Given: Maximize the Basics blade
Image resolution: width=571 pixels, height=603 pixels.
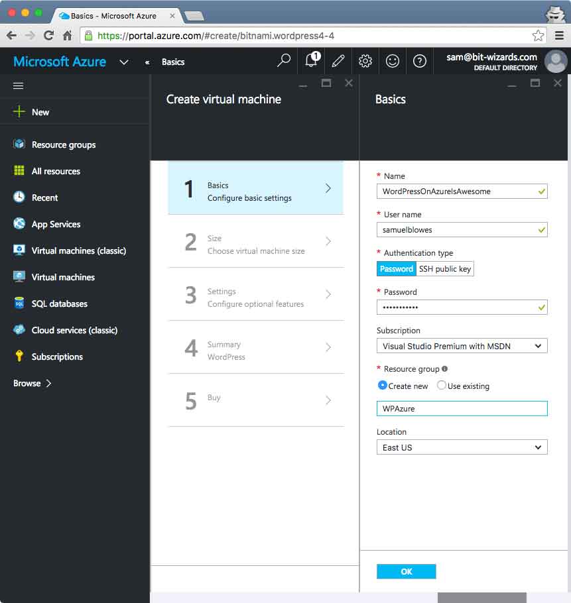Looking at the screenshot, I should [535, 83].
